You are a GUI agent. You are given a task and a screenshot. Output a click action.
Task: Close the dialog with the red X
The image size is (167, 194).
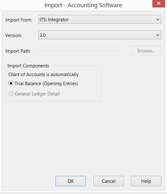coord(159,4)
